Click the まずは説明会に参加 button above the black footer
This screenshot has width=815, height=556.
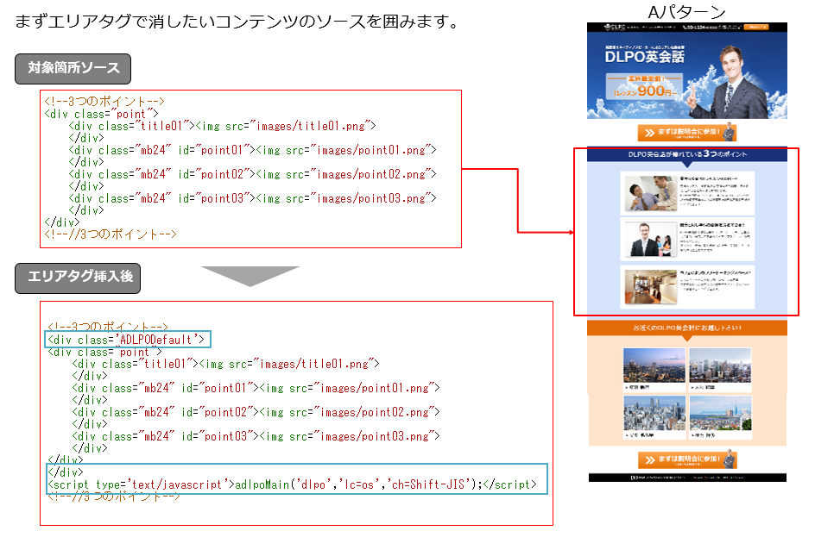pyautogui.click(x=687, y=459)
